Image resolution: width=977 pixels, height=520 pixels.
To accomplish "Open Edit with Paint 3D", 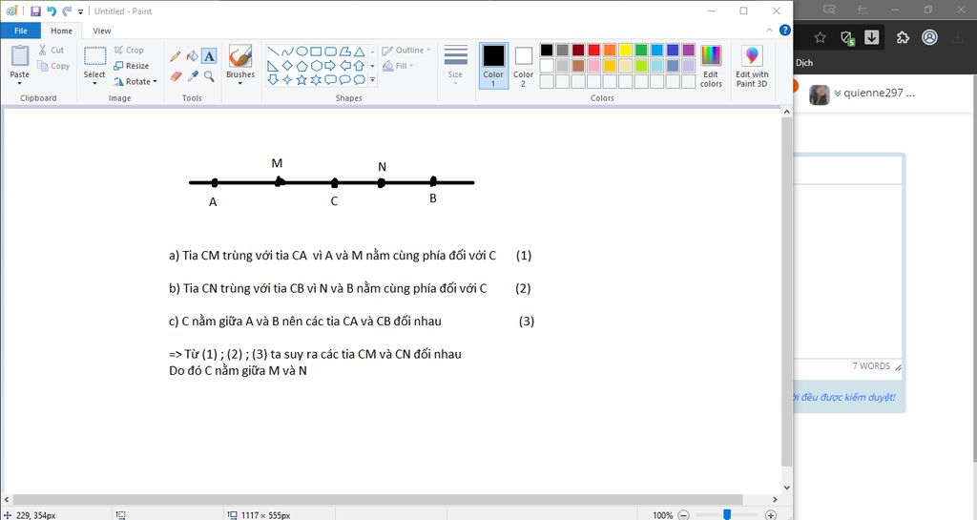I will (752, 66).
